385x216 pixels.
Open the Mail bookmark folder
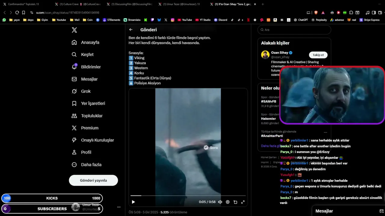click(x=75, y=20)
